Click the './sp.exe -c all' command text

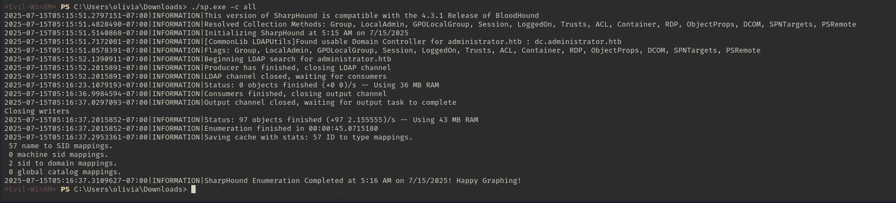point(224,7)
